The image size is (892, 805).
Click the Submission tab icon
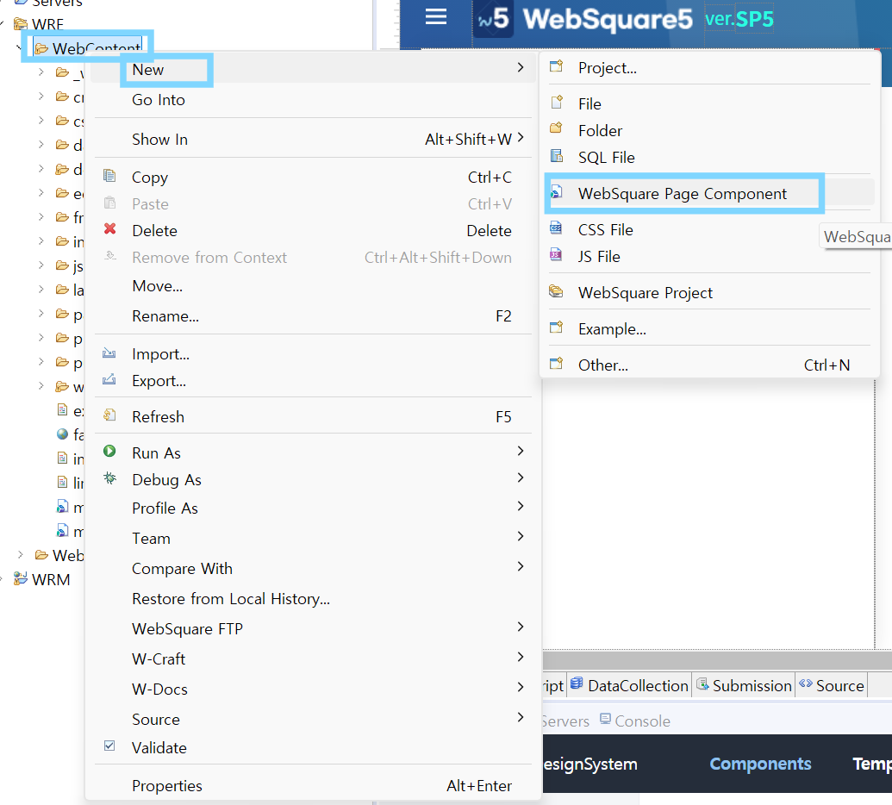pyautogui.click(x=703, y=683)
